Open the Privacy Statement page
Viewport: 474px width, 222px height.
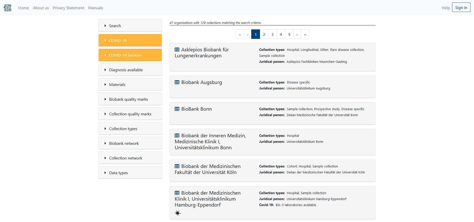point(68,8)
